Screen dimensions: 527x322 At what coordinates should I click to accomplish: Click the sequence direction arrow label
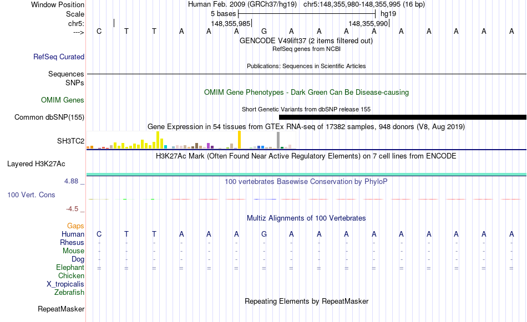tap(79, 32)
